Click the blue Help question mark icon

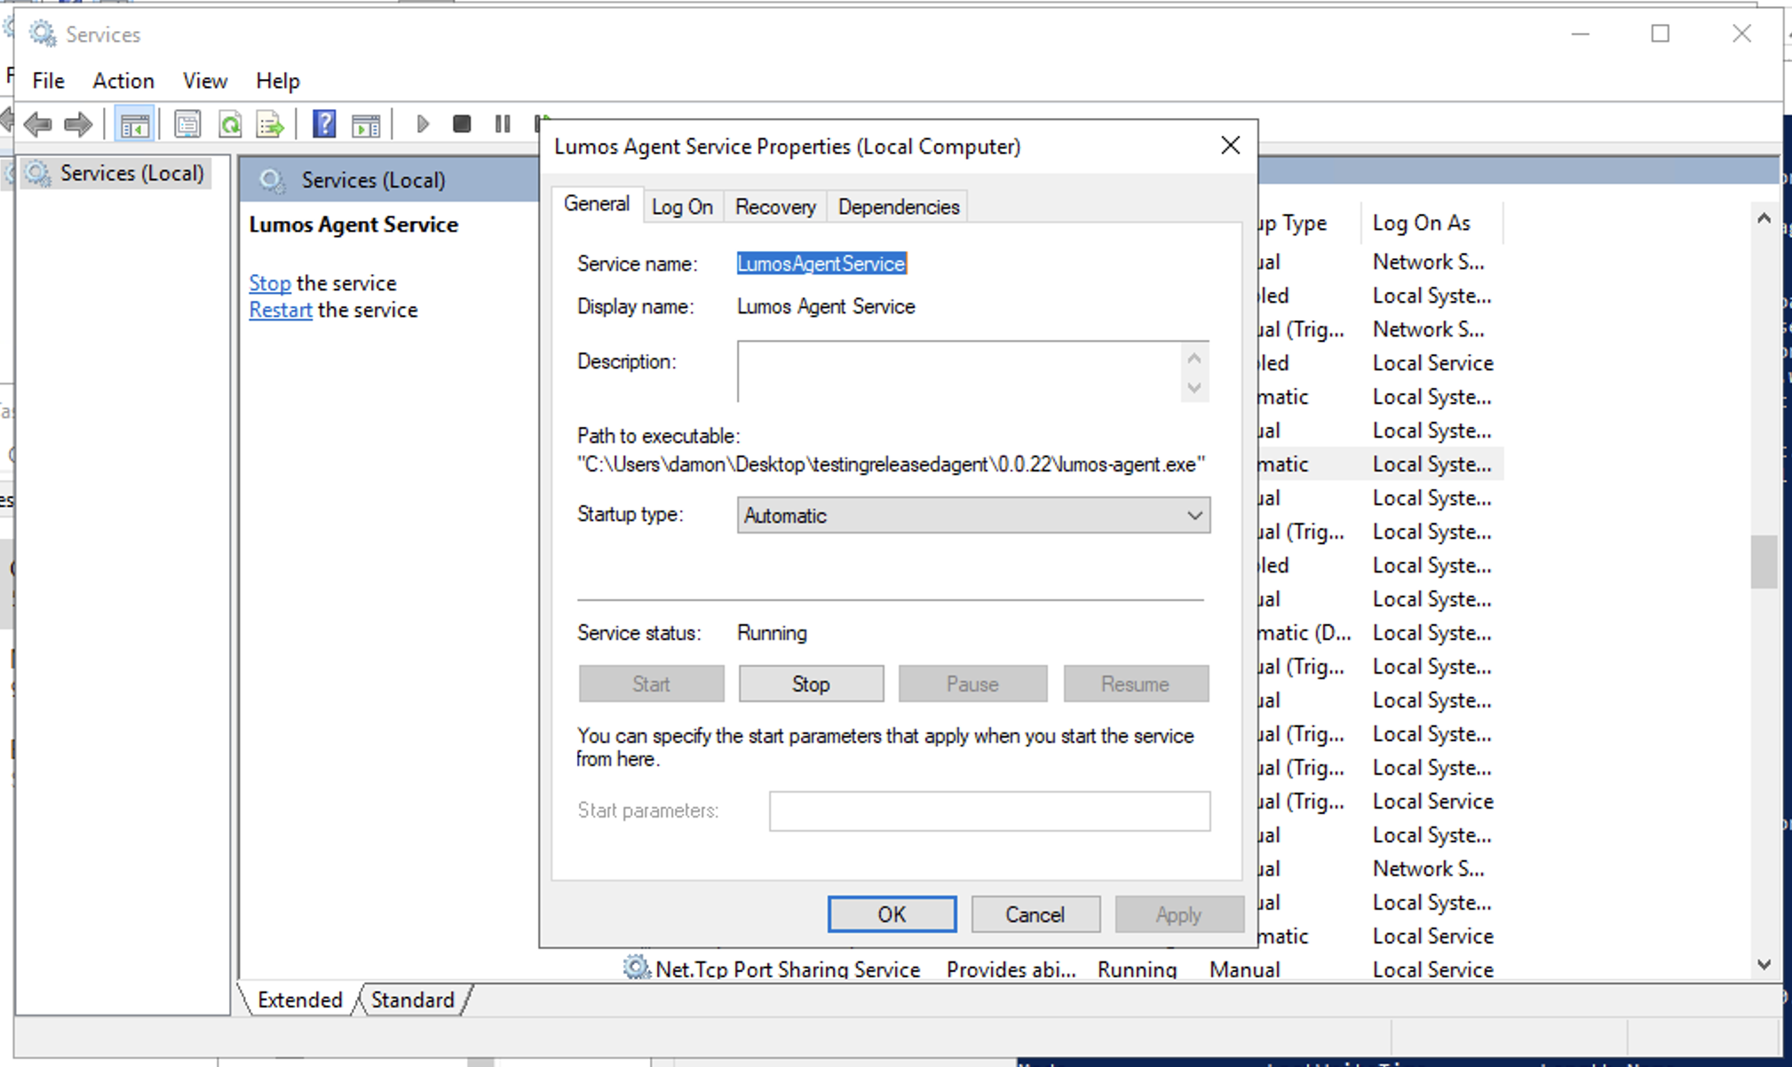(324, 124)
